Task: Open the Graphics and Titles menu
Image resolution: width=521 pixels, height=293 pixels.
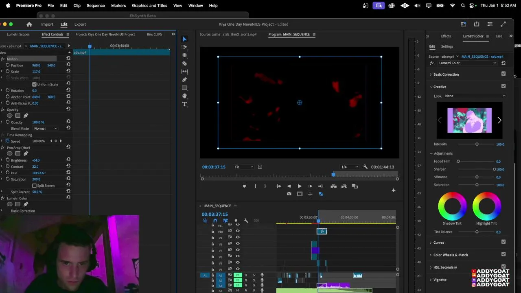Action: click(x=149, y=6)
